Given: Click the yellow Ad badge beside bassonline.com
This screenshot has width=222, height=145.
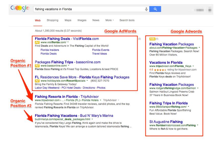Looking at the screenshot, I should 37,65.
